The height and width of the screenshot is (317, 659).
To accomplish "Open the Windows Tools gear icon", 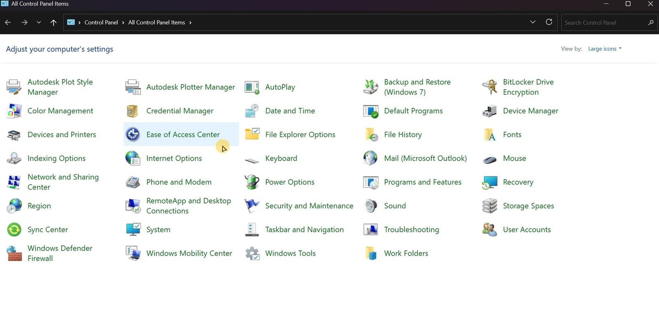I will click(x=252, y=254).
